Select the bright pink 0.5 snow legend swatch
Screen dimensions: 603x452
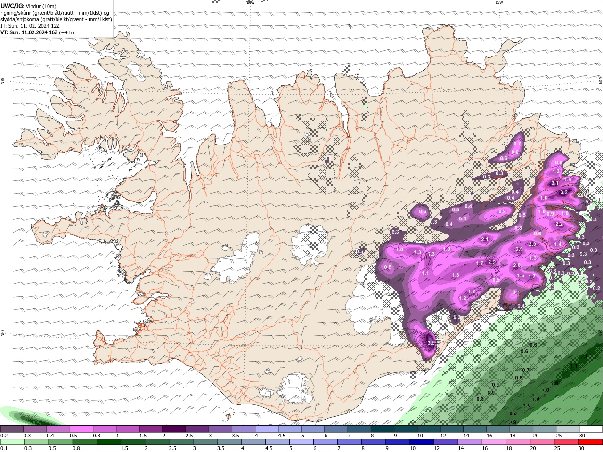81,429
